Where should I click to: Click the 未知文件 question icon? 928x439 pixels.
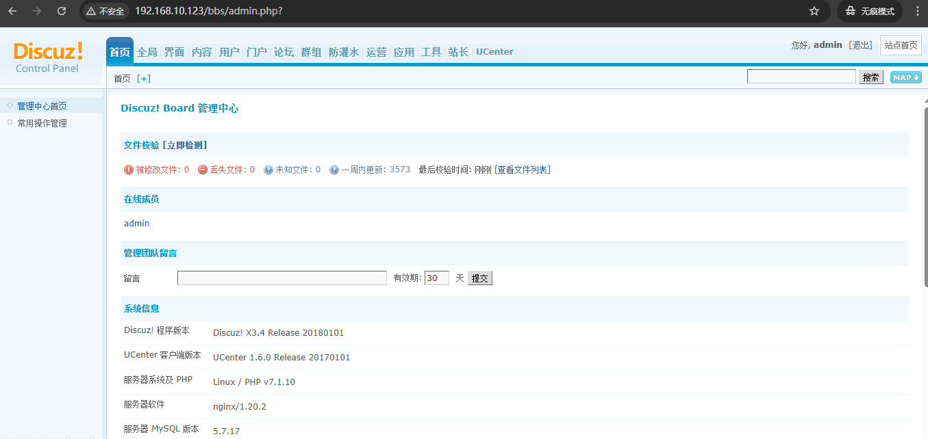[x=268, y=170]
